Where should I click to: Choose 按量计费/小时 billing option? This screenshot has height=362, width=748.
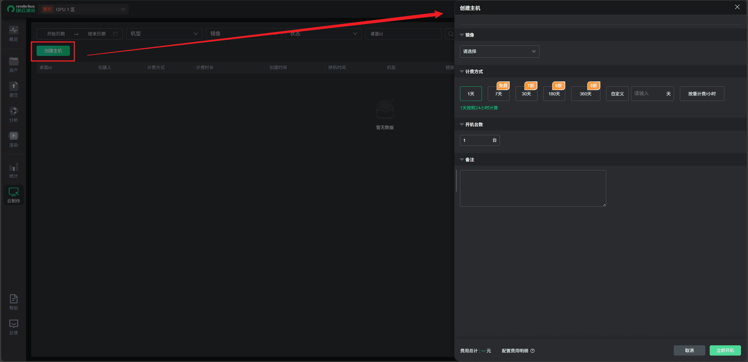tap(702, 94)
